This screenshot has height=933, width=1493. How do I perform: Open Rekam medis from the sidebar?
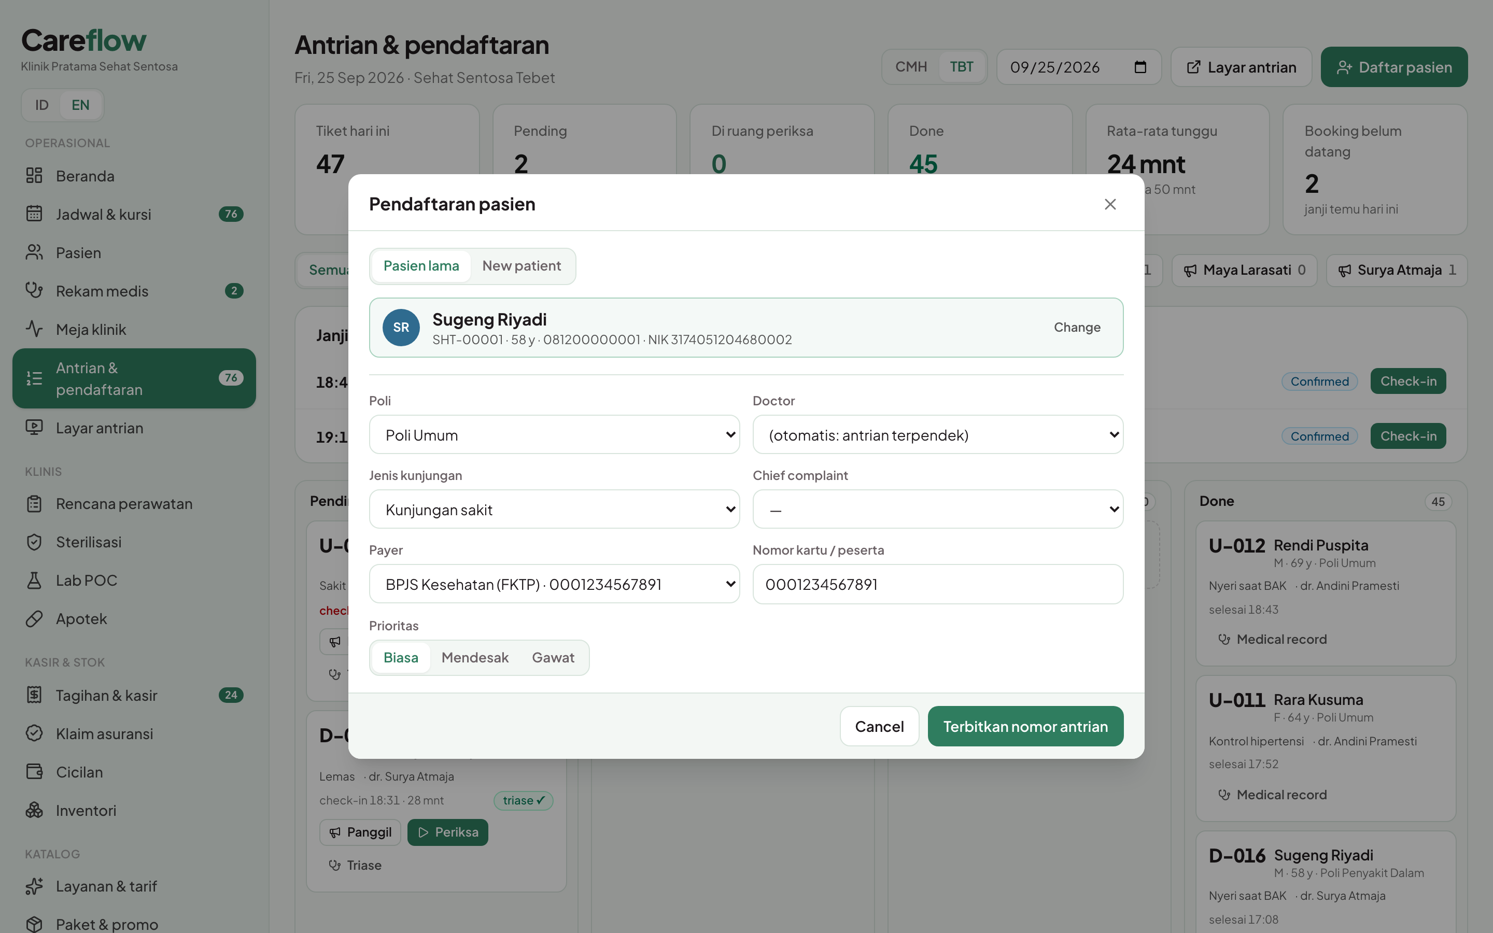coord(134,291)
